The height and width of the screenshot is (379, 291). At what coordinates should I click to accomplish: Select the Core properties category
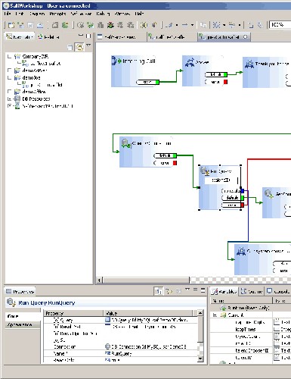13,316
